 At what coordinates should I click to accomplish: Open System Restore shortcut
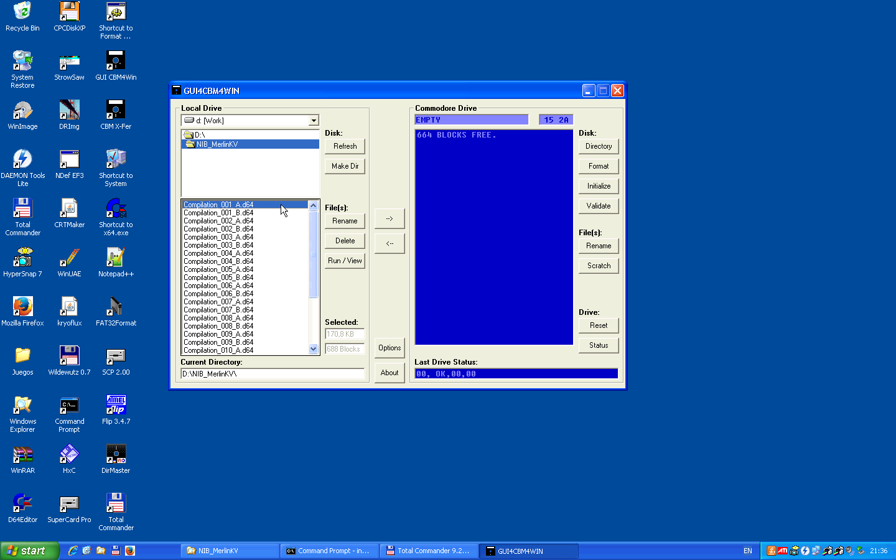tap(22, 70)
